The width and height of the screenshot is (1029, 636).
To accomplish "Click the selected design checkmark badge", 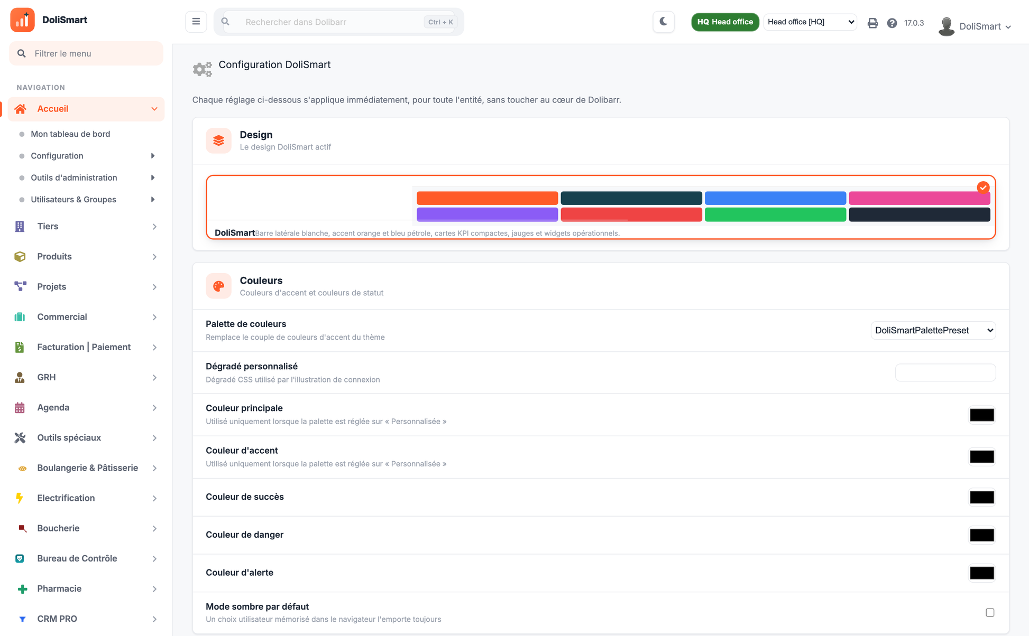I will pos(983,188).
